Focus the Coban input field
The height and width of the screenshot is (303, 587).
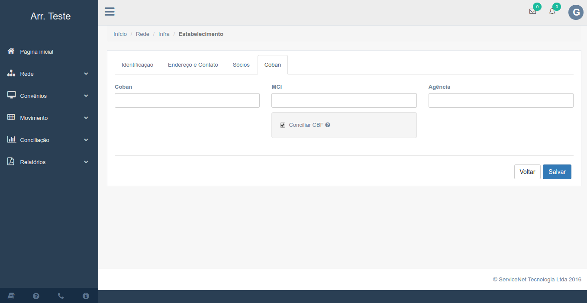(x=187, y=100)
